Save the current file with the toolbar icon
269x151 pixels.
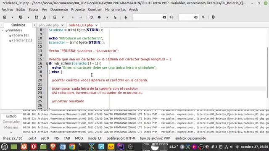[x=37, y=17]
